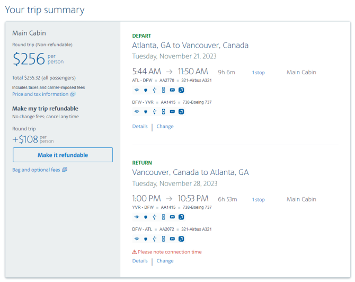Open the Bag and optional fees link
The image size is (355, 282).
(x=40, y=170)
